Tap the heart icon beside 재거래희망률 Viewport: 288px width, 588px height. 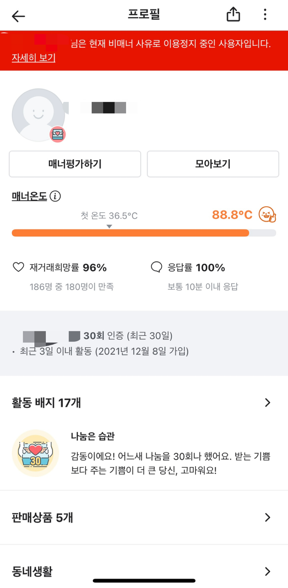coord(18,267)
